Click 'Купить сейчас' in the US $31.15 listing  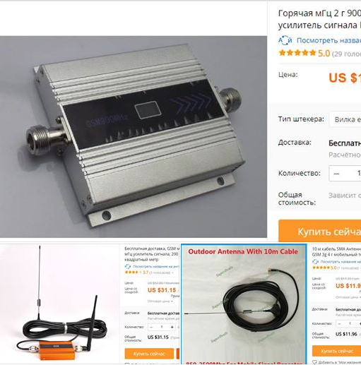(149, 354)
